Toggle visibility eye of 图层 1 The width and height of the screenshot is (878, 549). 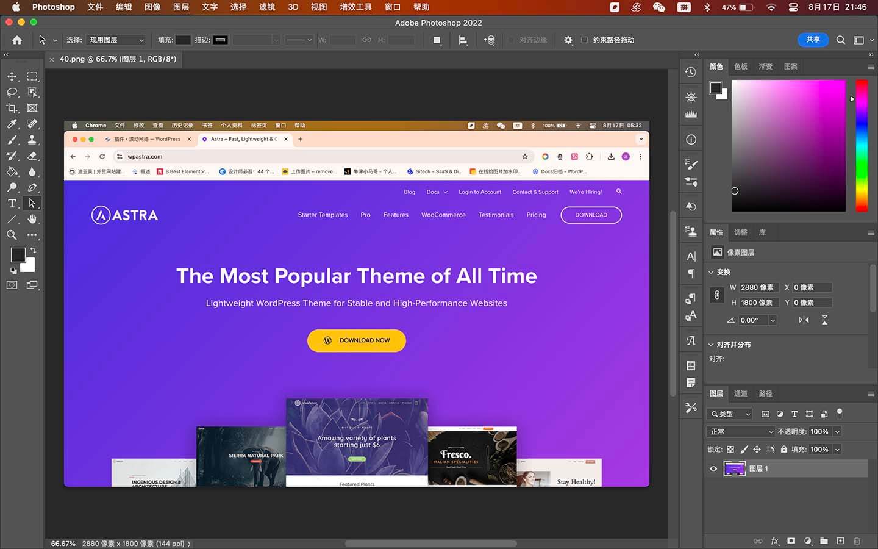click(x=713, y=468)
